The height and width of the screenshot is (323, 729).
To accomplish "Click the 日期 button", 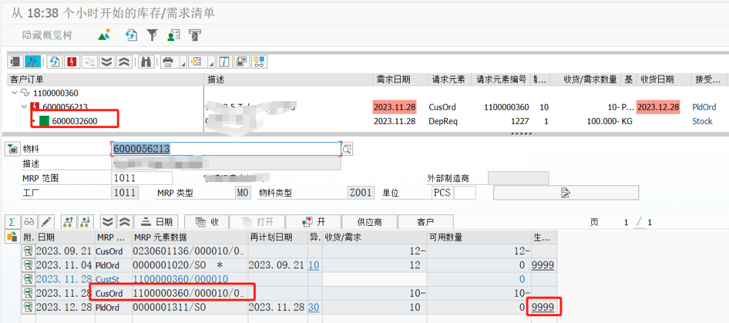I will [157, 222].
